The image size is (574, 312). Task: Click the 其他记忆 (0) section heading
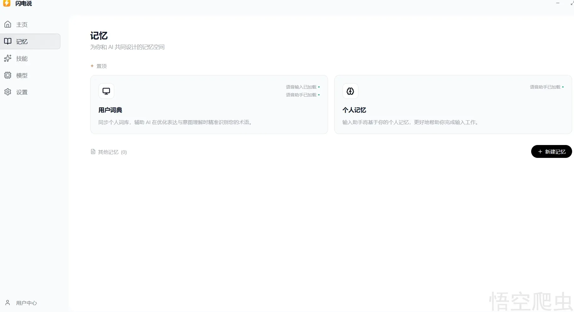click(x=112, y=152)
